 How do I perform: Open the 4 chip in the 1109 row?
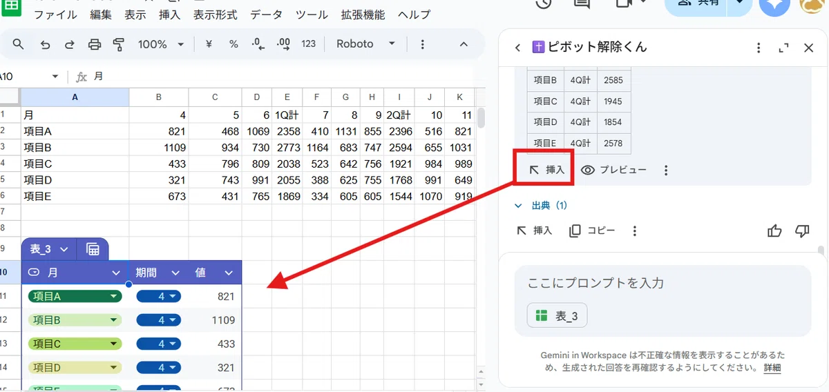tap(159, 320)
